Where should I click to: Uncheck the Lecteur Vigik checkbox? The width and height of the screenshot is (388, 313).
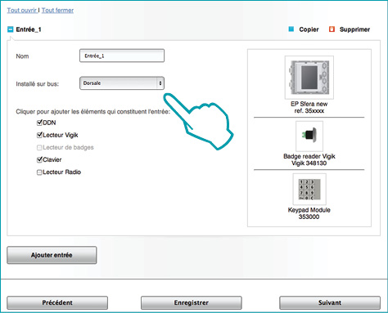point(39,135)
